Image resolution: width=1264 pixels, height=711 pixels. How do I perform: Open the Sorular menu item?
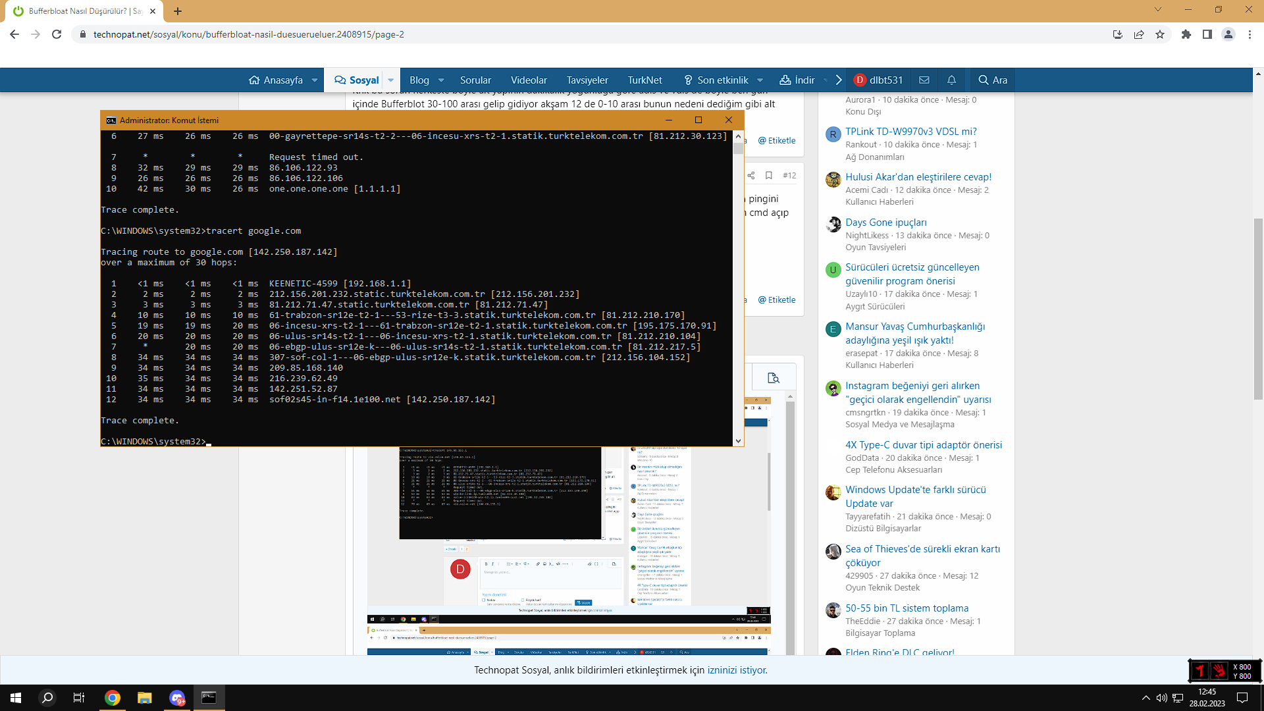(475, 80)
